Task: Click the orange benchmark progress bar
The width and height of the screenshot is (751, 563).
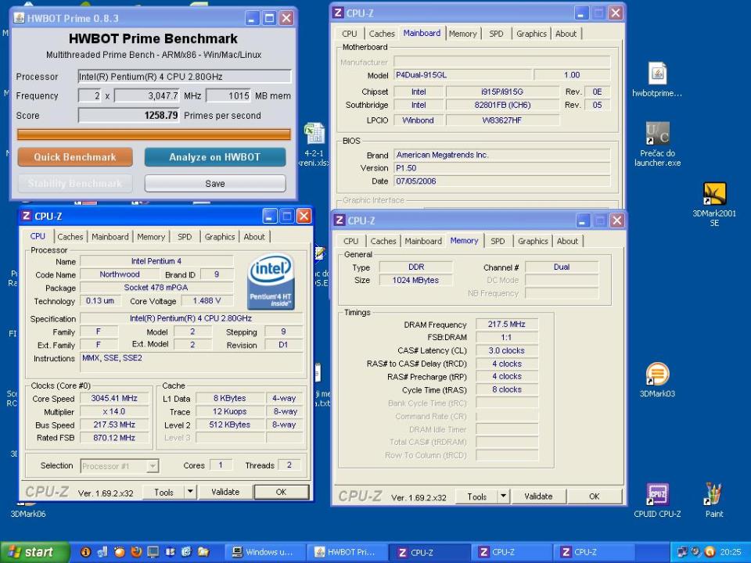Action: 154,134
